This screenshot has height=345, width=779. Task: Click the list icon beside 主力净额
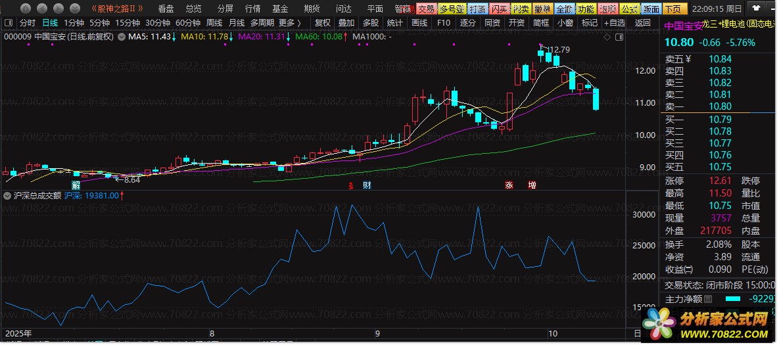click(708, 299)
